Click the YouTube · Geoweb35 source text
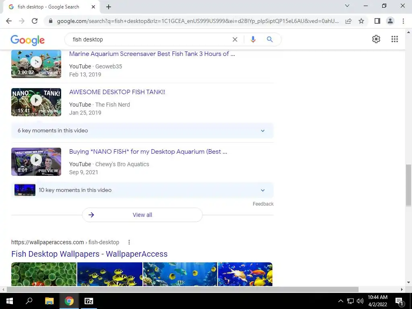Viewport: 412px width, 309px height. coord(96,66)
